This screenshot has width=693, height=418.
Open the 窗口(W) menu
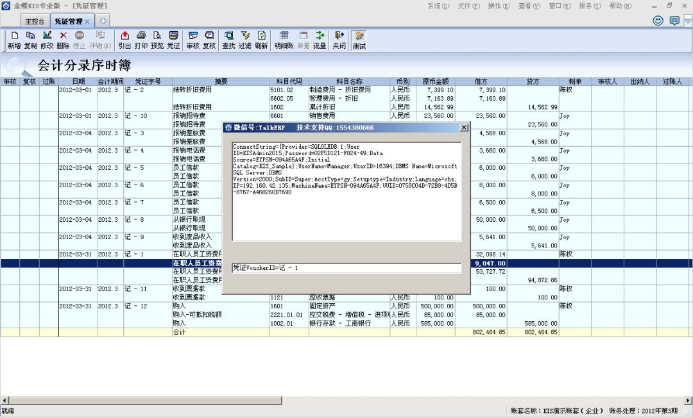click(x=560, y=6)
